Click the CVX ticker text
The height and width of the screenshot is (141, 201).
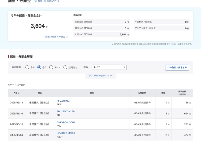[59, 126]
